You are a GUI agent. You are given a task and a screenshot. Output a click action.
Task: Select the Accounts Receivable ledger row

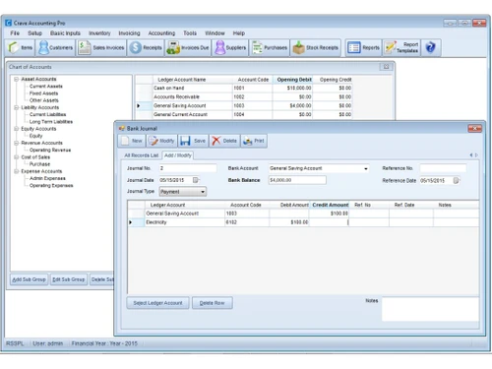pos(244,96)
